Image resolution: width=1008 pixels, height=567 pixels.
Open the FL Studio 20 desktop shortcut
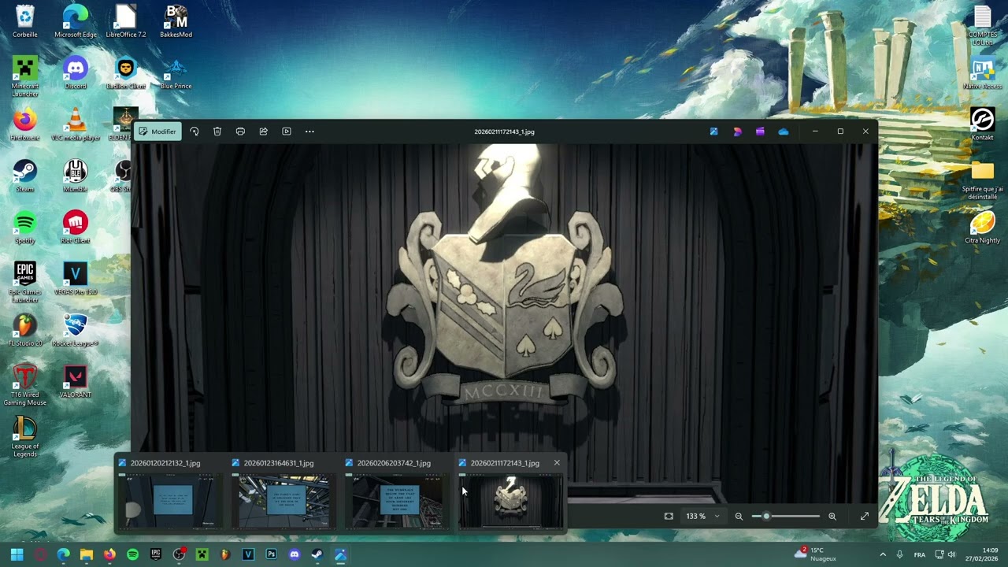25,330
